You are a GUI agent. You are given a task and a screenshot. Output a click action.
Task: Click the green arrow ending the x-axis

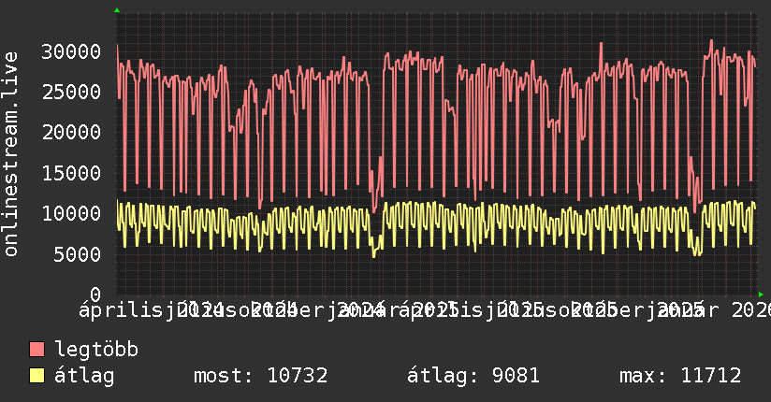click(x=761, y=294)
